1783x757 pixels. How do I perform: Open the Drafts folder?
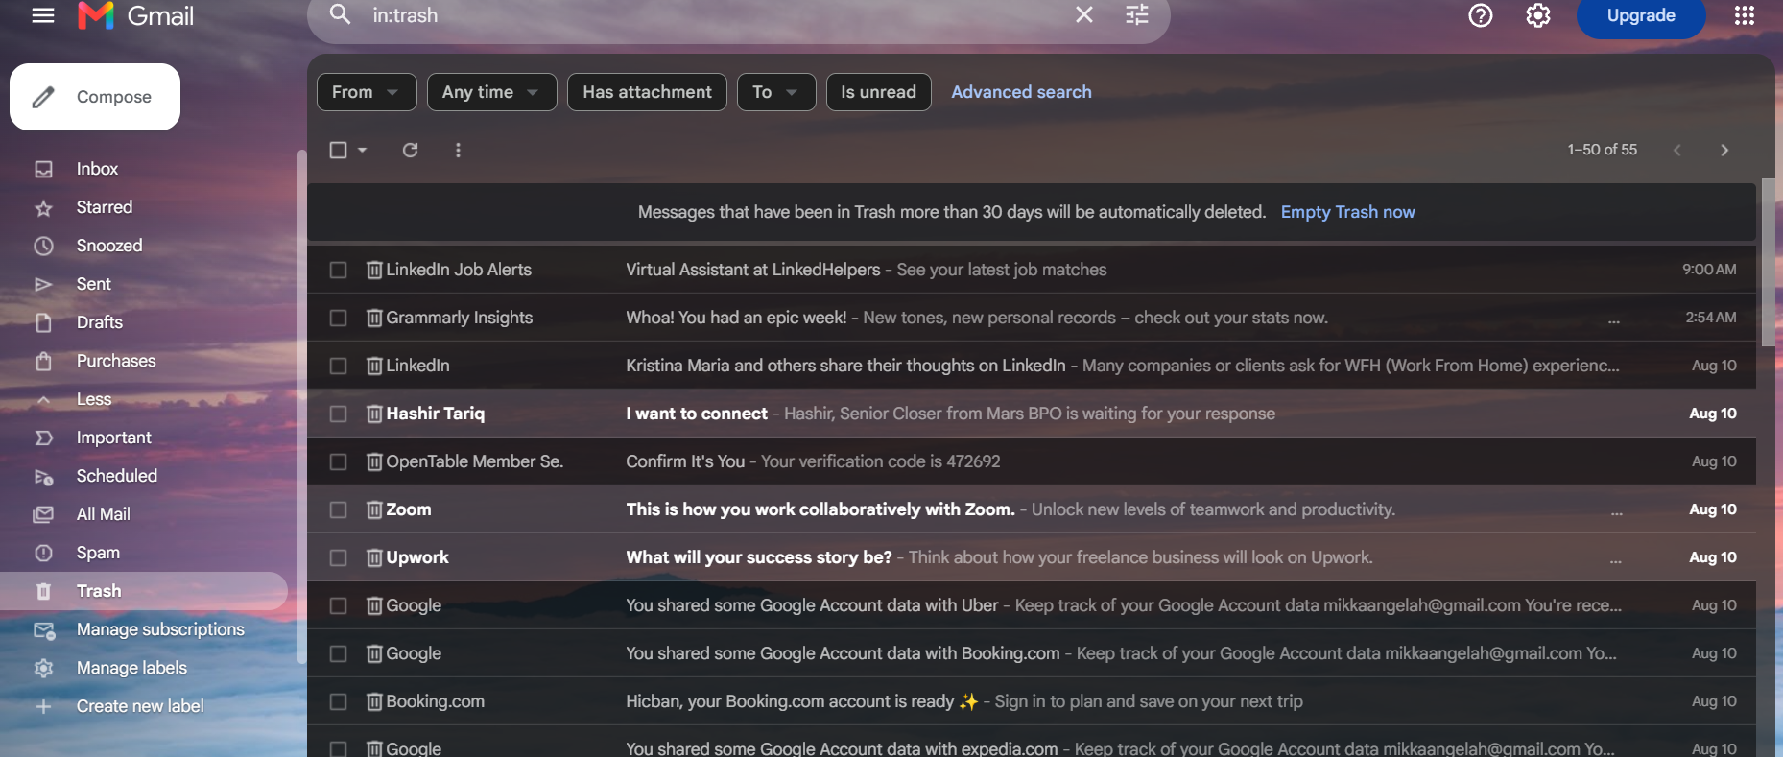tap(100, 322)
